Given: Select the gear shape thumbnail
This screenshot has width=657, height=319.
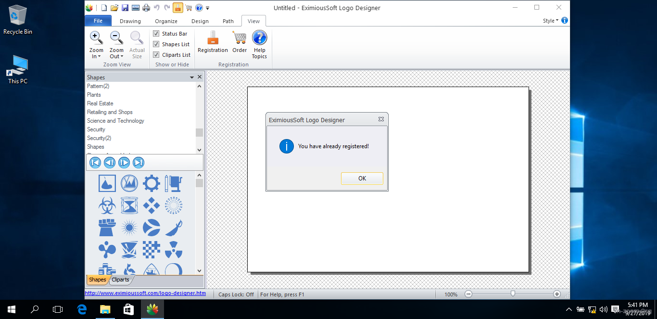Looking at the screenshot, I should point(152,183).
